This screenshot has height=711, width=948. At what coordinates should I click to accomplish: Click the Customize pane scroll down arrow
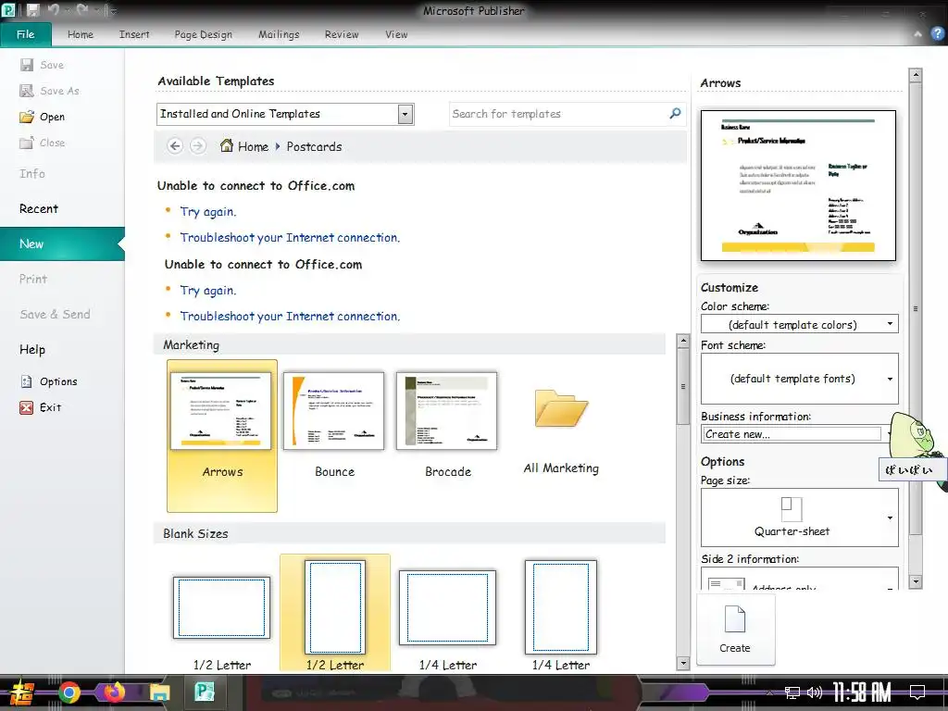916,581
